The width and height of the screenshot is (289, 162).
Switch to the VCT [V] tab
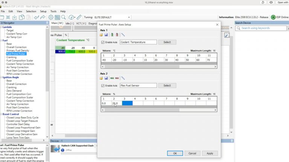pyautogui.click(x=81, y=23)
